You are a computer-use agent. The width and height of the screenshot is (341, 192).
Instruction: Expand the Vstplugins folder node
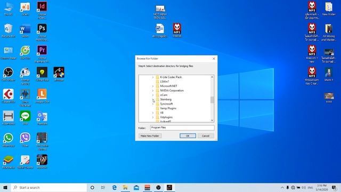(153, 117)
